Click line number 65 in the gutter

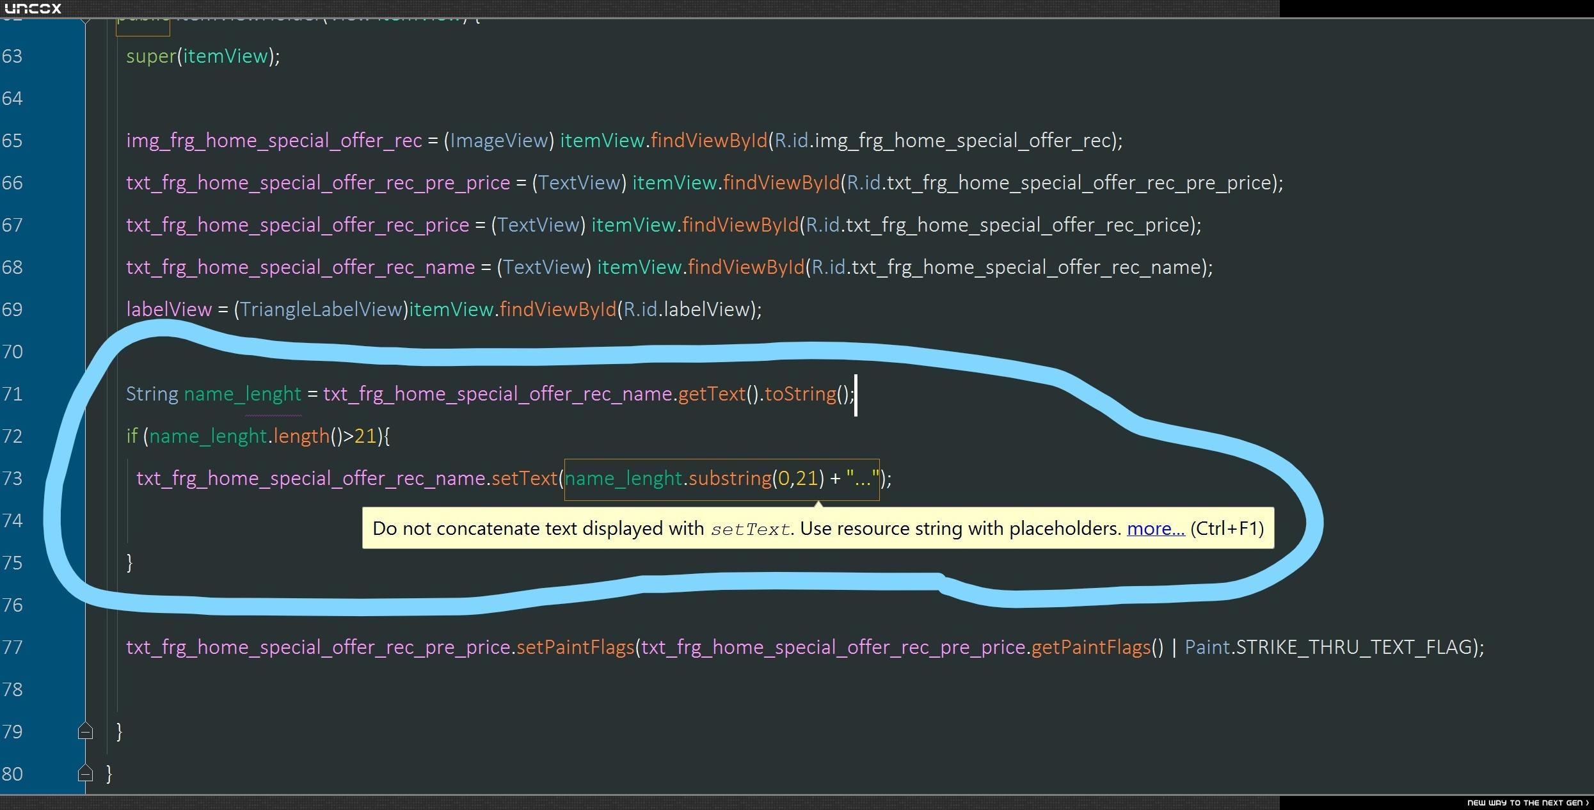12,141
